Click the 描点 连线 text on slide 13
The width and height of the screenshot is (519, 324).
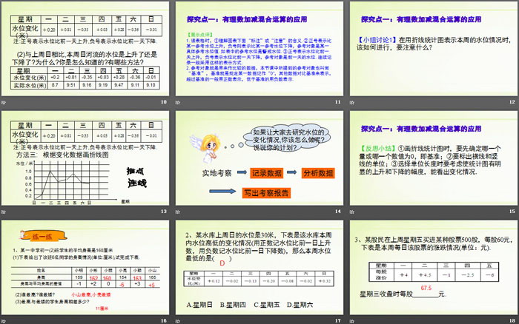(136, 178)
